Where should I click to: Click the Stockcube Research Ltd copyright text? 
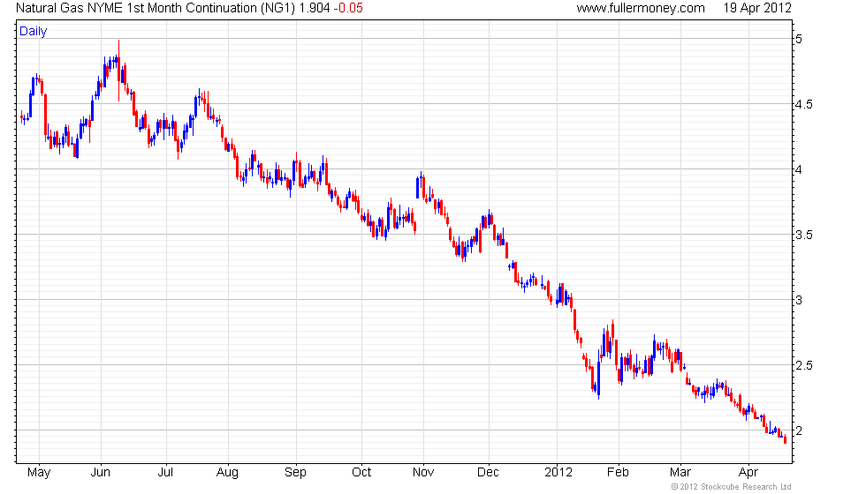point(732,487)
